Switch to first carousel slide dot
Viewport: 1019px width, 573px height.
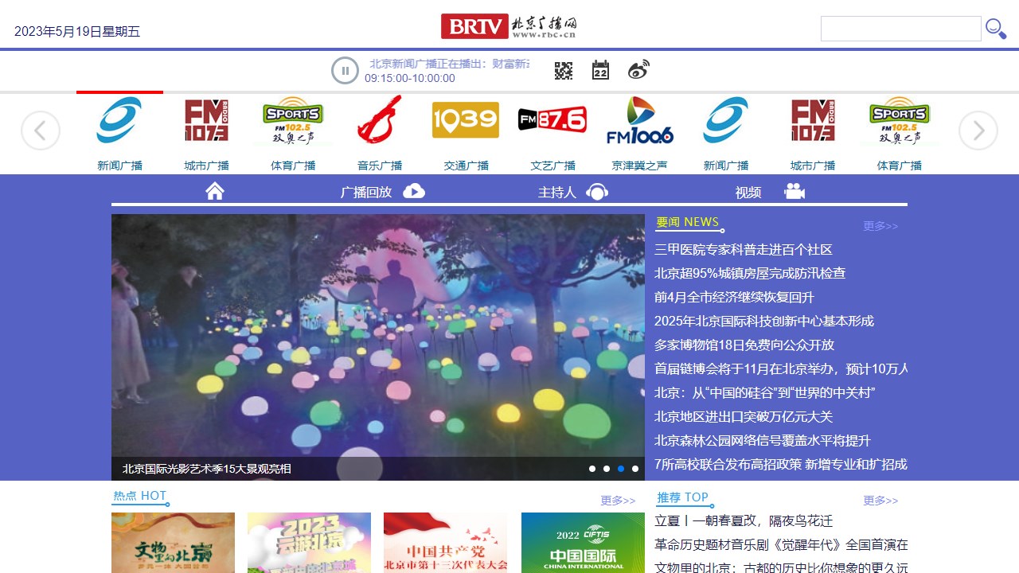[x=592, y=469]
